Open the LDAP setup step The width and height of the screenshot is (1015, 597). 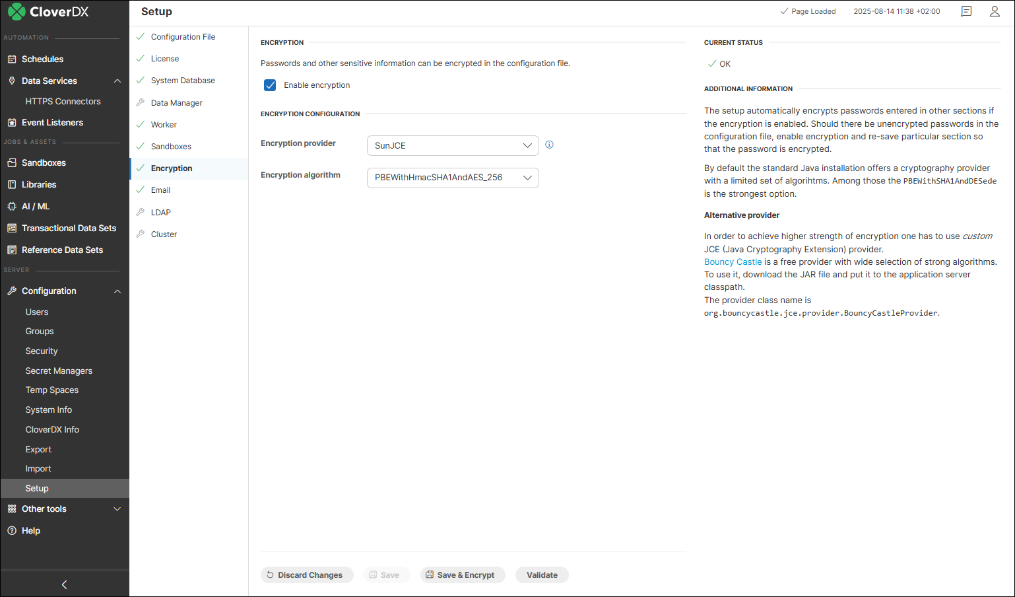(160, 212)
